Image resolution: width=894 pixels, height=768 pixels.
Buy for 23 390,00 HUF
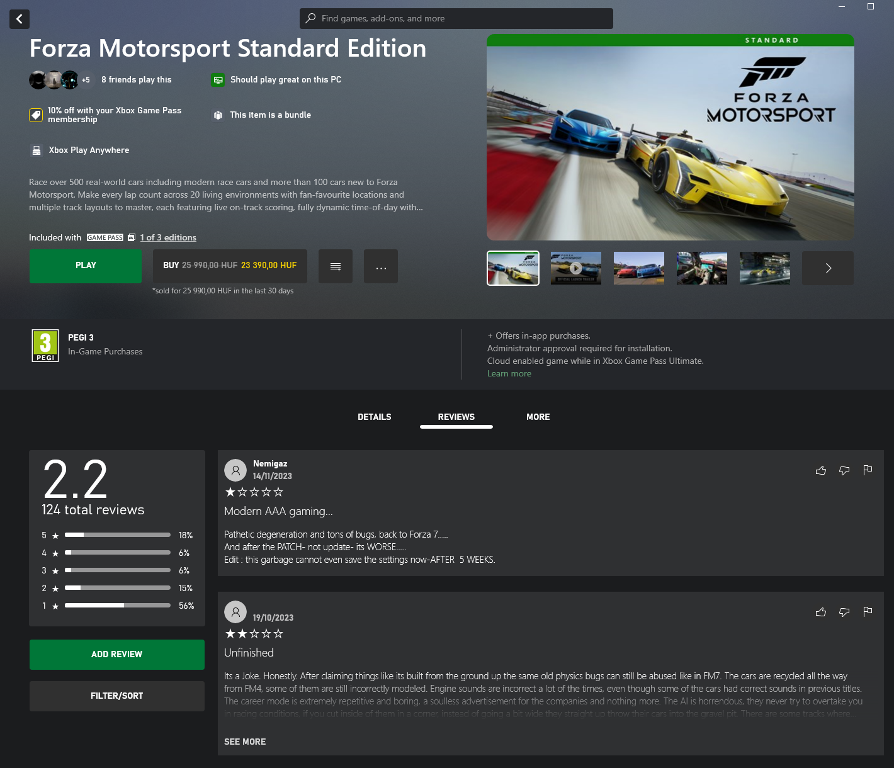230,266
